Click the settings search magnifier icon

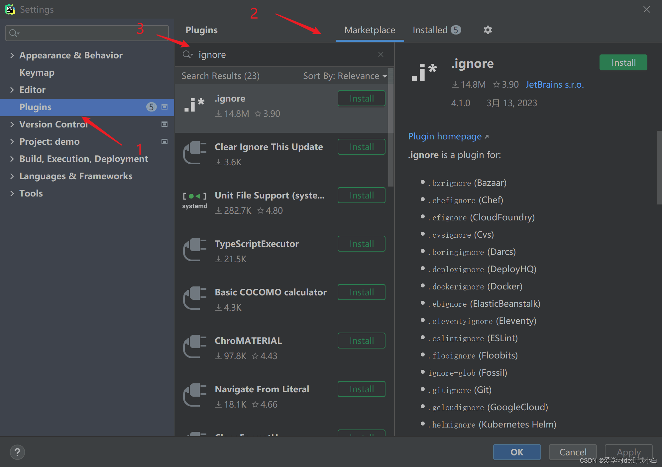pyautogui.click(x=14, y=33)
